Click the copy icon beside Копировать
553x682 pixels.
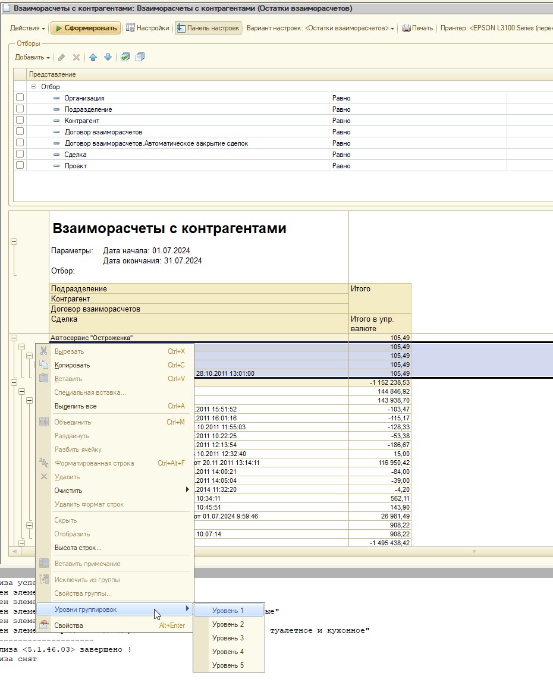point(43,364)
